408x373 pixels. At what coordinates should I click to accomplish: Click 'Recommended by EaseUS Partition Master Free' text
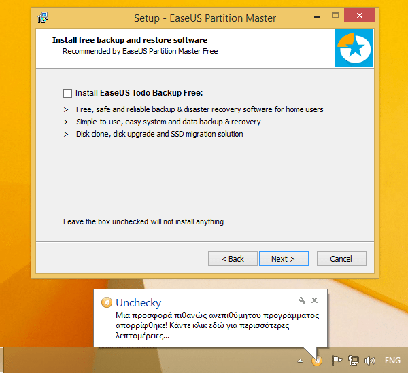coord(140,51)
